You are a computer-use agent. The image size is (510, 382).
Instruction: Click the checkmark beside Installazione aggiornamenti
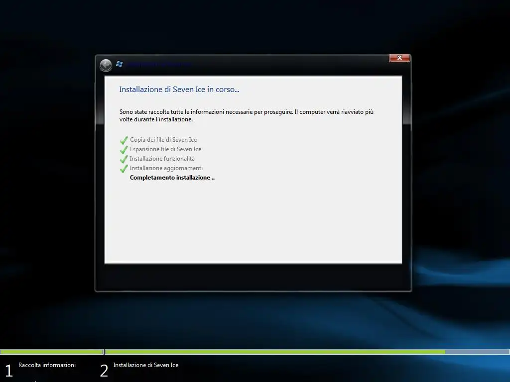[124, 169]
